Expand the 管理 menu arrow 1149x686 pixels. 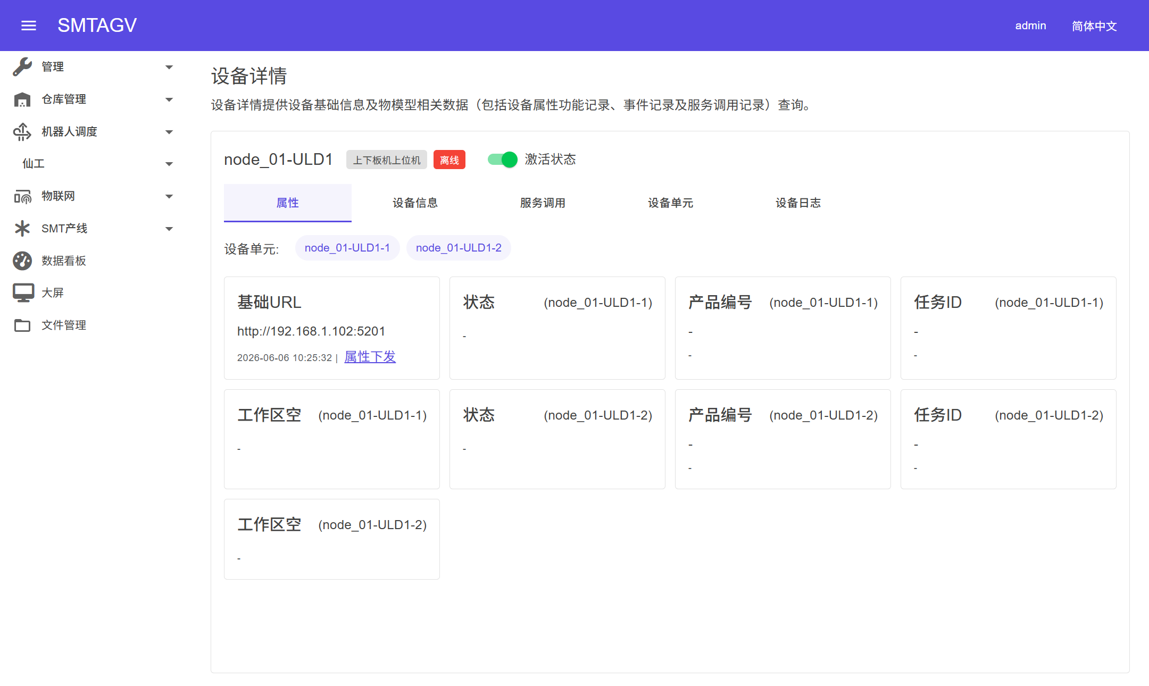pyautogui.click(x=169, y=67)
